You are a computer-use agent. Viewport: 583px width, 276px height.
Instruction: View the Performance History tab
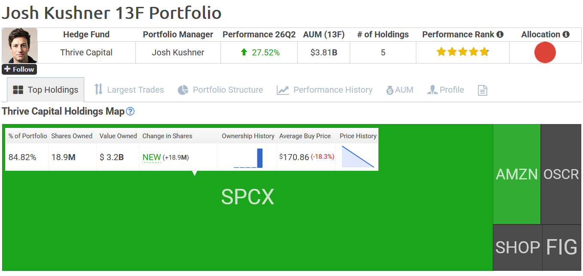coord(325,90)
